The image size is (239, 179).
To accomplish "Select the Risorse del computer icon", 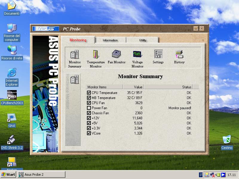I will (12, 28).
